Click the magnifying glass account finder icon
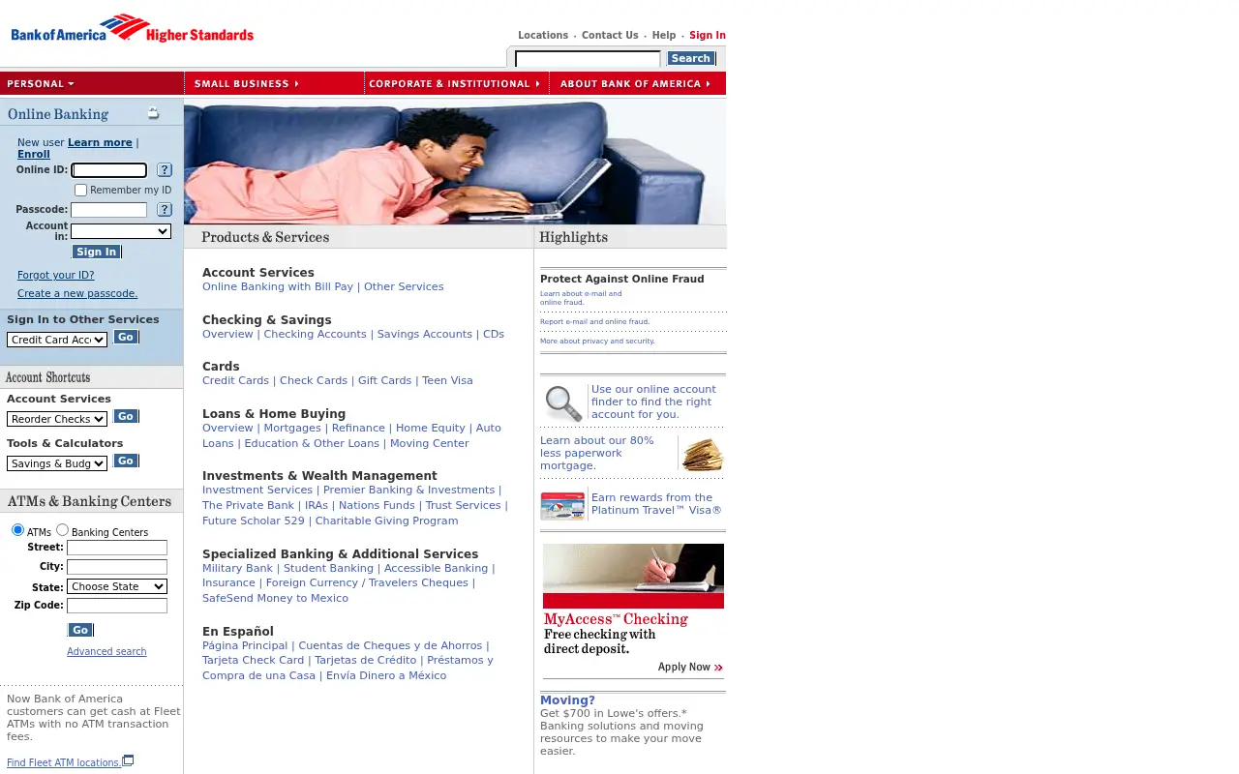Screen dimensions: 1239x774 pyautogui.click(x=563, y=402)
